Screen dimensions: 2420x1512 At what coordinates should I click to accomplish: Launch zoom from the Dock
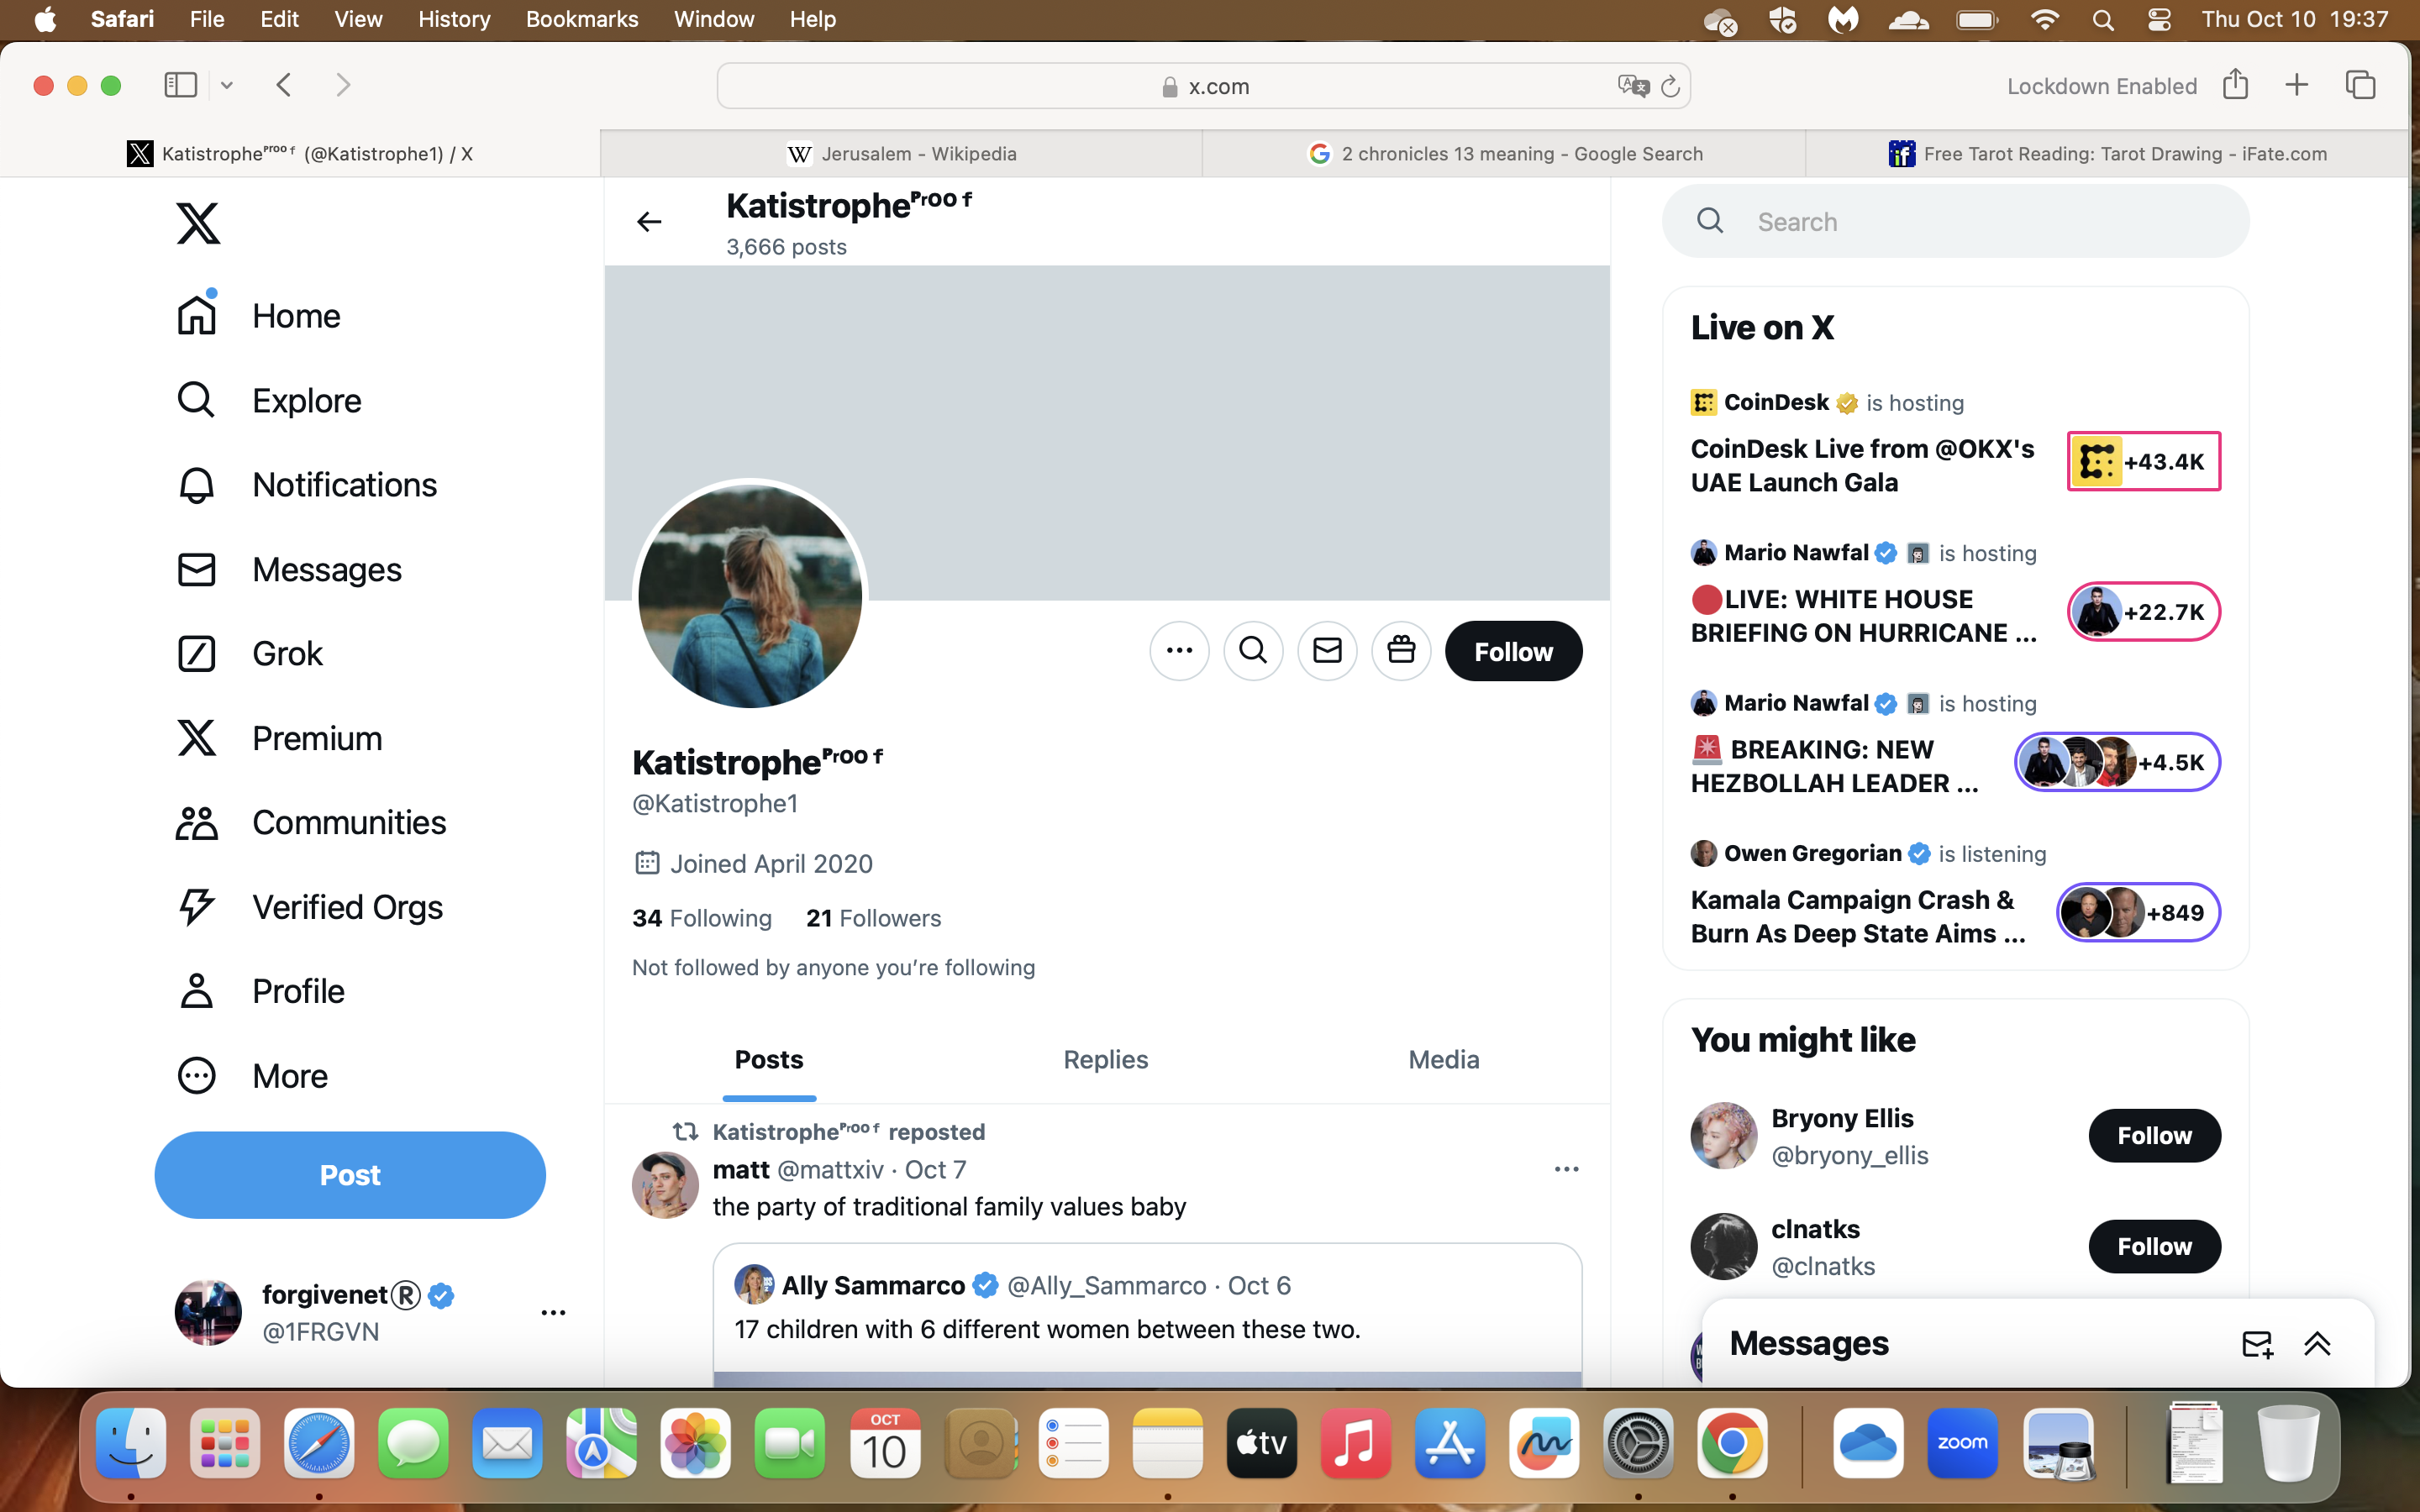[x=1962, y=1444]
